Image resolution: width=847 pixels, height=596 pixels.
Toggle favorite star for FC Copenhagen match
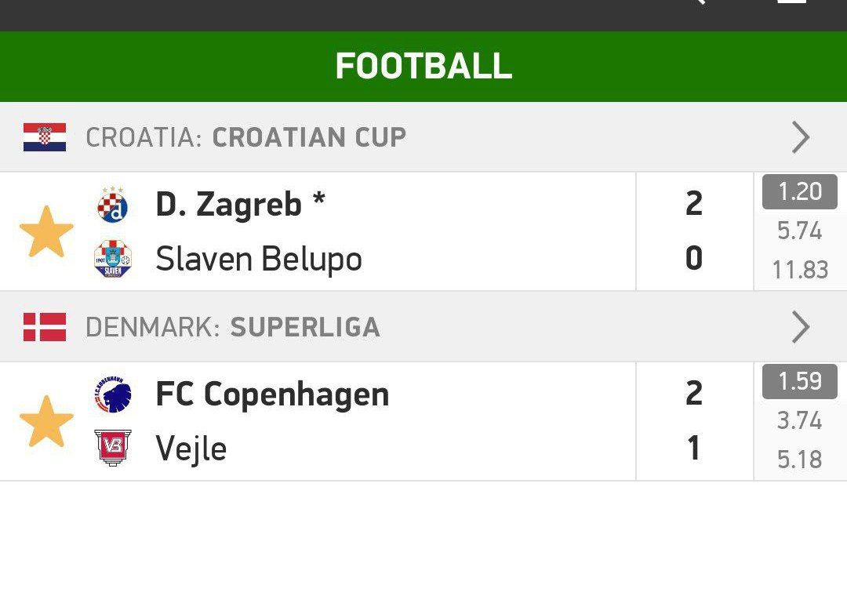[46, 422]
